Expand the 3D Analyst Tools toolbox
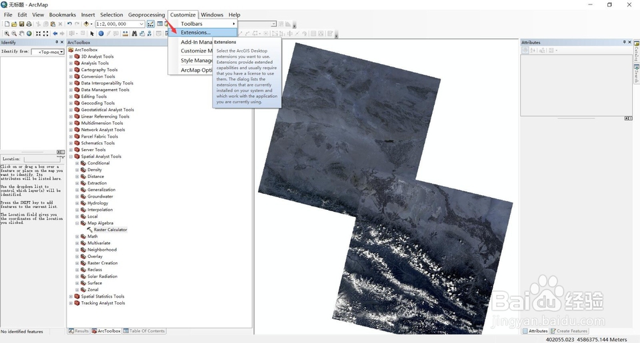 pyautogui.click(x=70, y=57)
